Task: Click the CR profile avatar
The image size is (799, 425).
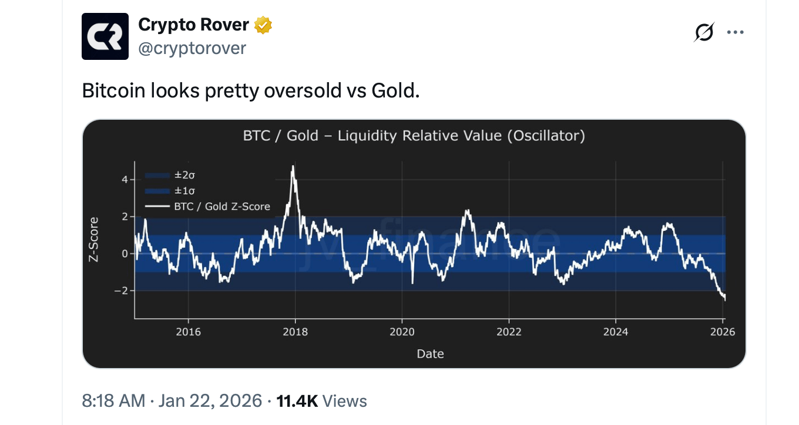Action: pyautogui.click(x=105, y=36)
